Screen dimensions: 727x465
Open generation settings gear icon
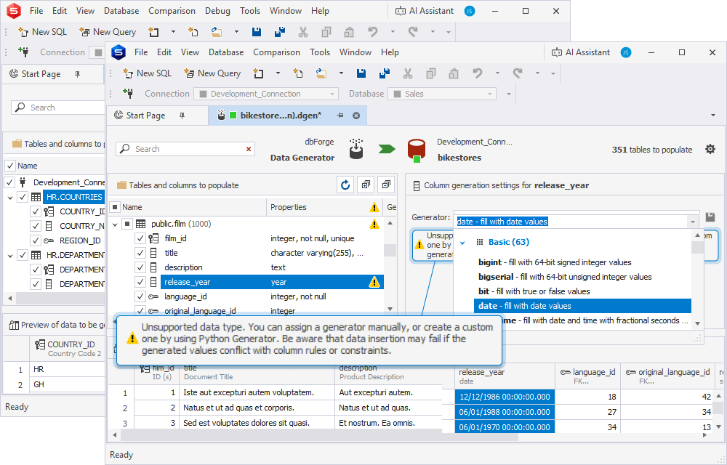pyautogui.click(x=710, y=149)
